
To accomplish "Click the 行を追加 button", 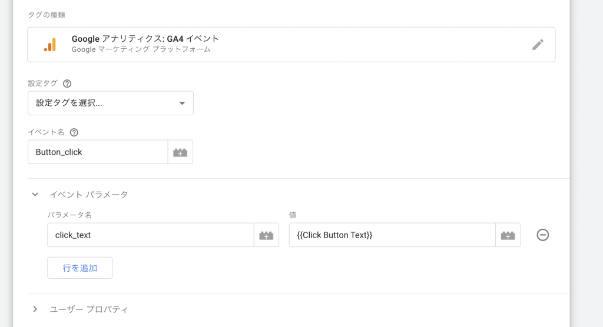I will click(x=80, y=268).
